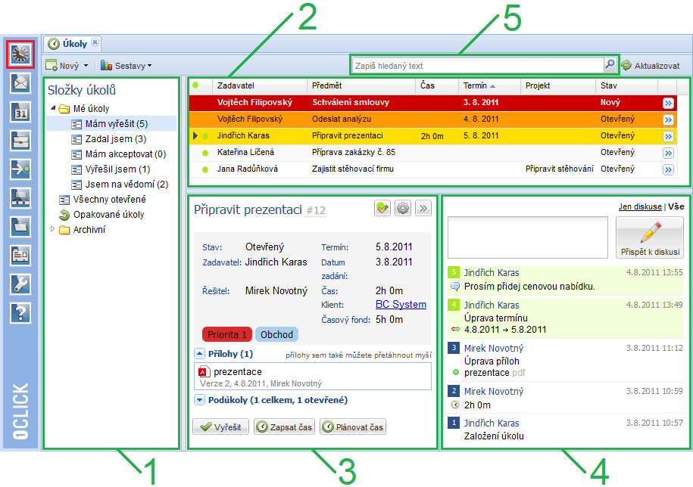This screenshot has height=487, width=693.
Task: Collapse the Přílohy section
Action: (x=199, y=353)
